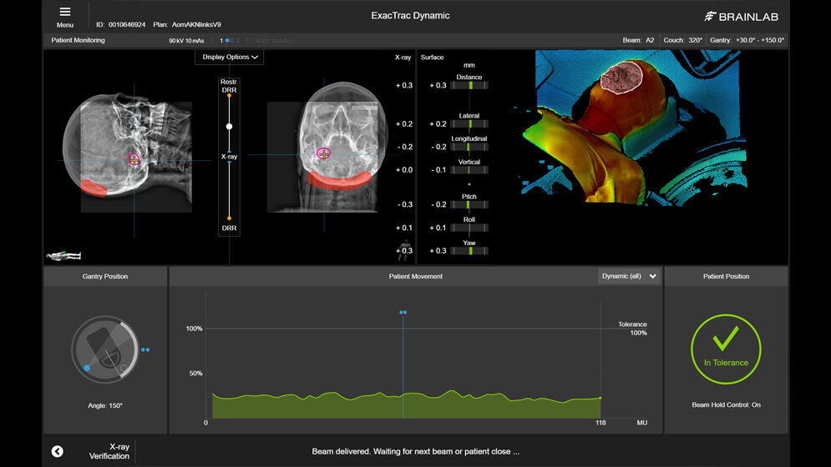Click the In Tolerance checkmark indicator
This screenshot has width=831, height=467.
(x=726, y=349)
